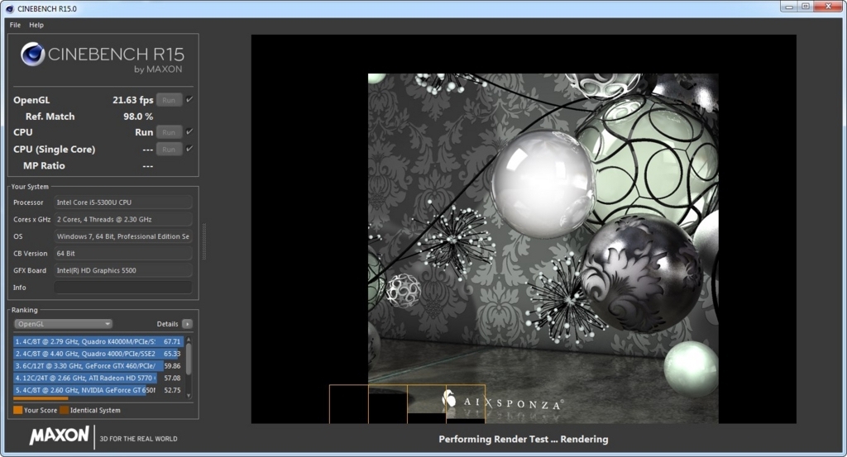The image size is (847, 457).
Task: Click the Run button for CPU Single Core
Action: [x=169, y=150]
